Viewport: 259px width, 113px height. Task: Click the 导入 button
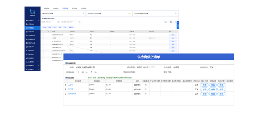click(55, 27)
